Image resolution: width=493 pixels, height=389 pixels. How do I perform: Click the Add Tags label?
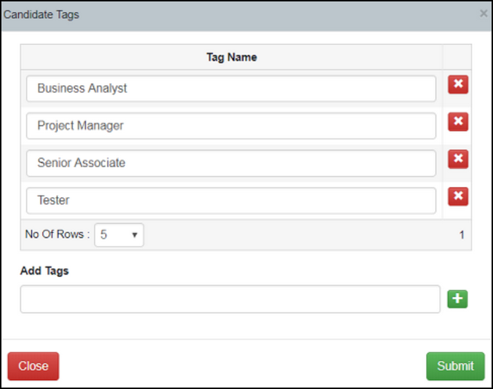tap(44, 271)
